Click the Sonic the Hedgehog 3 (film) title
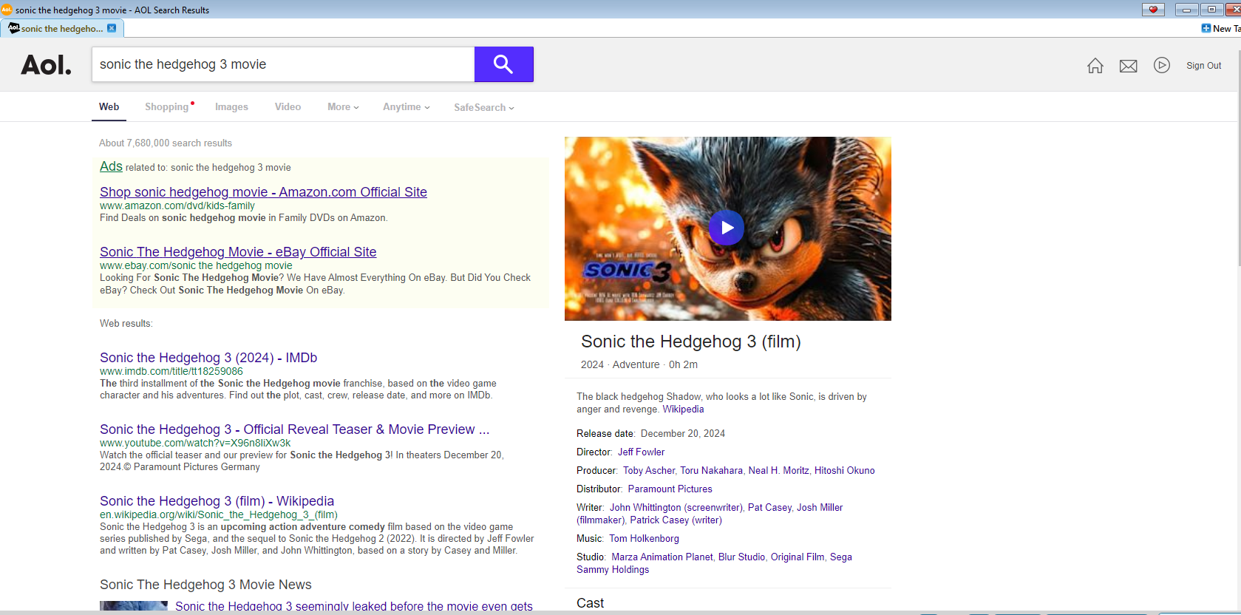Screen dimensions: 1241x615 click(690, 341)
